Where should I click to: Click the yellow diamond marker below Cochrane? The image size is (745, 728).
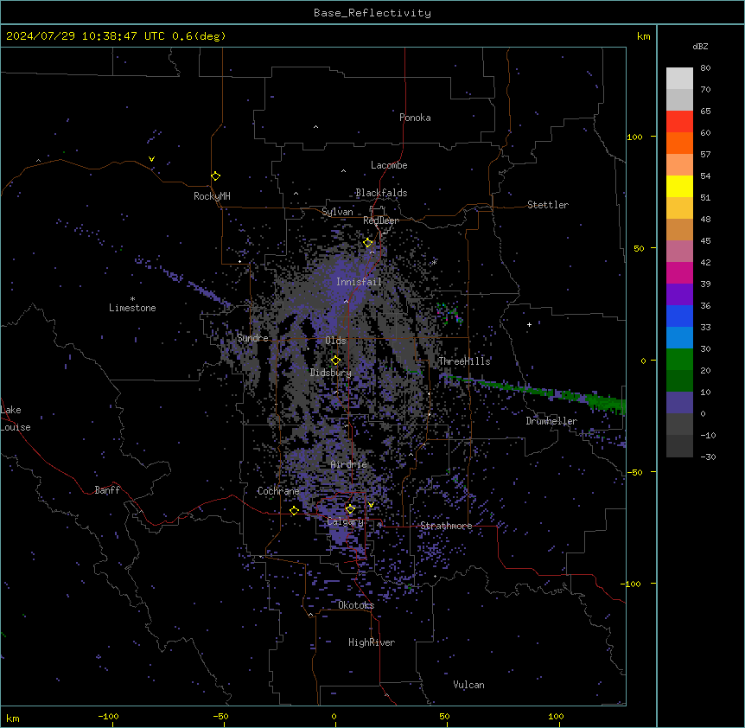(x=294, y=510)
